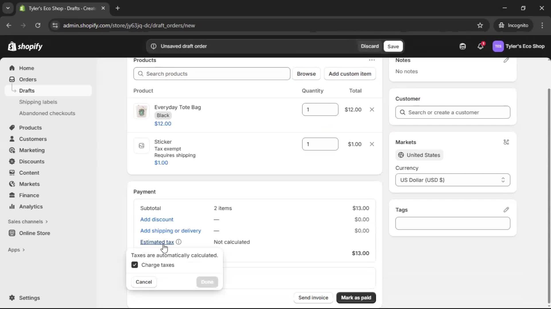Click the Search products field
551x309 pixels.
pyautogui.click(x=212, y=74)
